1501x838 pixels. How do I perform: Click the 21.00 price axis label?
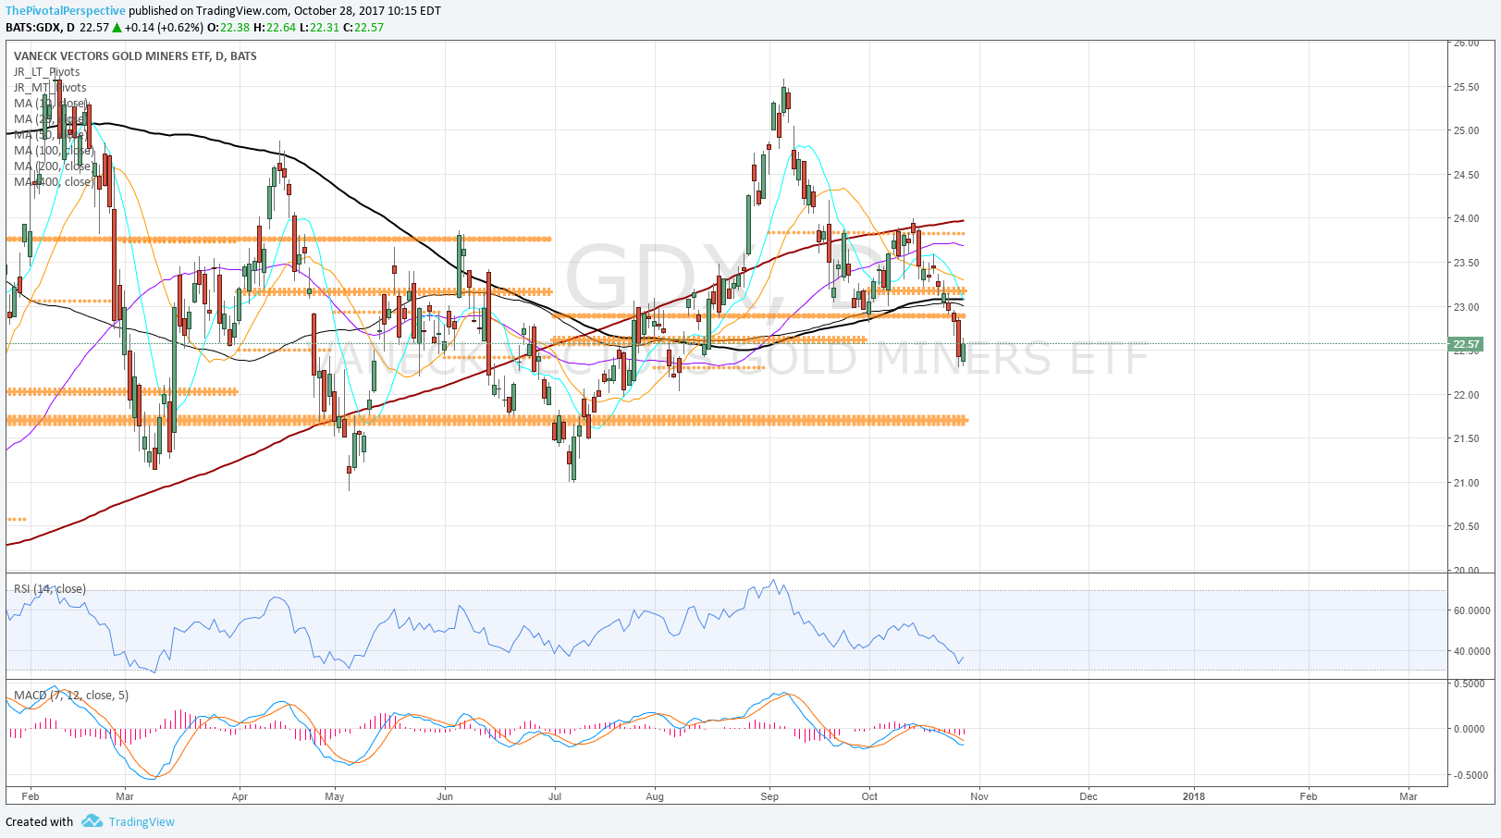click(1466, 482)
